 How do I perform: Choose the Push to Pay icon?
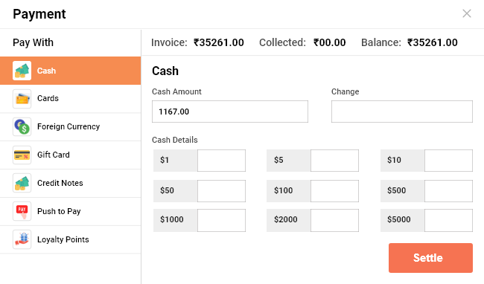pyautogui.click(x=22, y=211)
